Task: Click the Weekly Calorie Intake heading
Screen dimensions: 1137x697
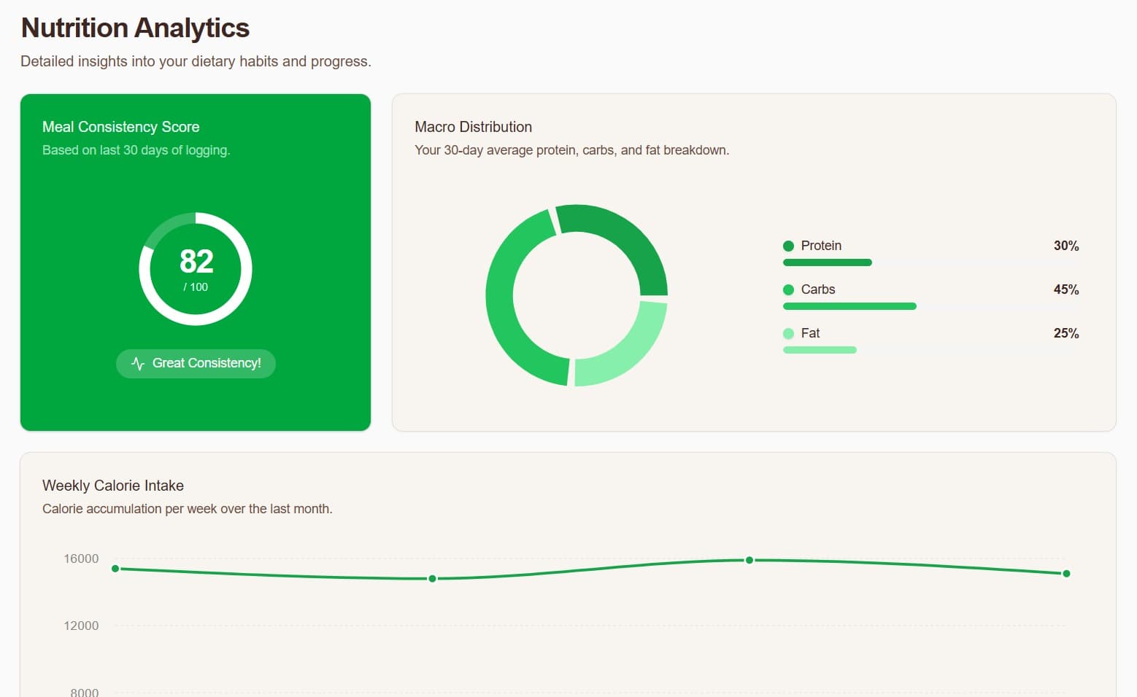Action: [x=113, y=486]
